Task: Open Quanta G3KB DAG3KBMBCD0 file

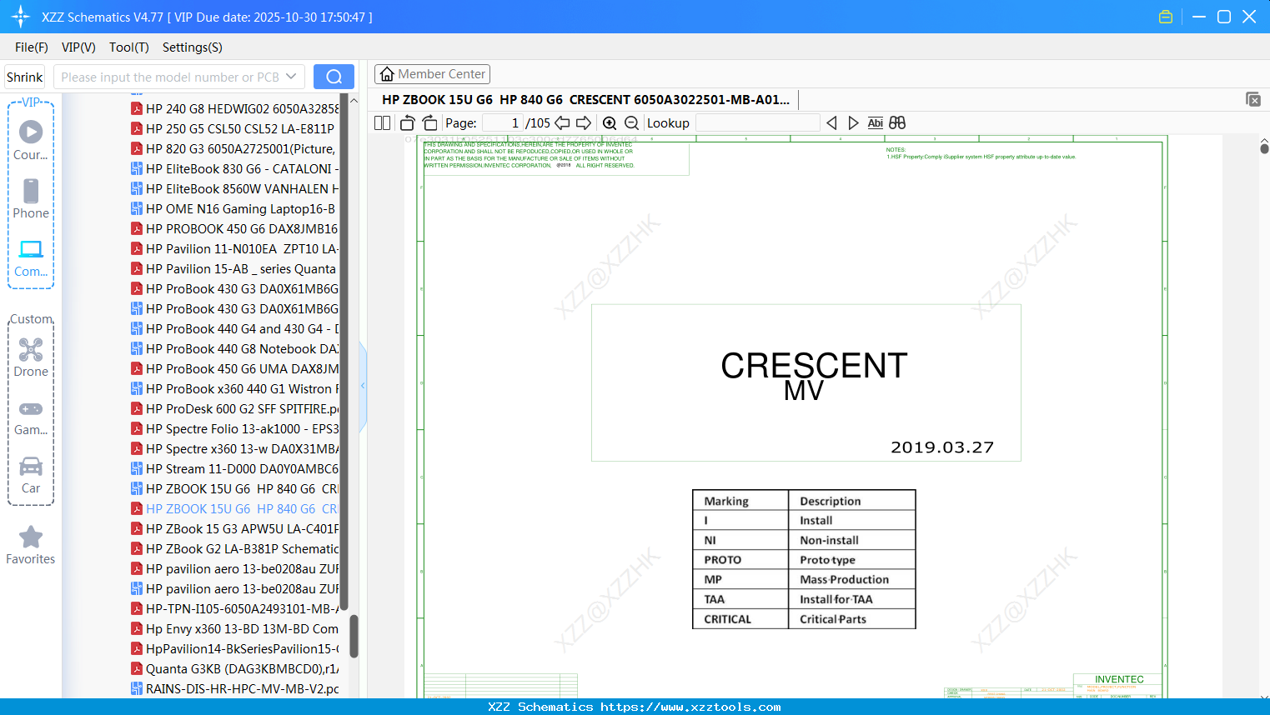Action: click(x=235, y=668)
